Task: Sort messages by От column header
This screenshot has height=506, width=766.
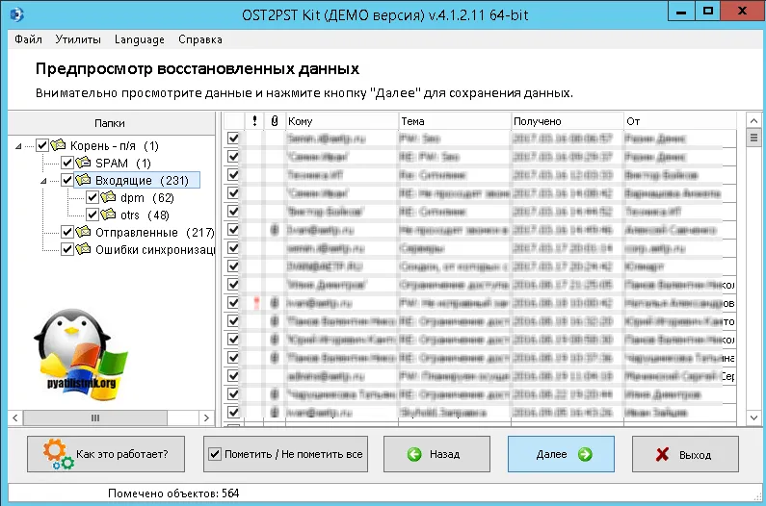Action: (680, 121)
